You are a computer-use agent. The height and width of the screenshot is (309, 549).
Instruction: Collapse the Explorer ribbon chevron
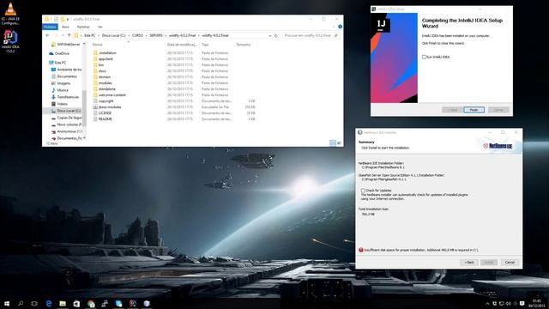point(334,27)
